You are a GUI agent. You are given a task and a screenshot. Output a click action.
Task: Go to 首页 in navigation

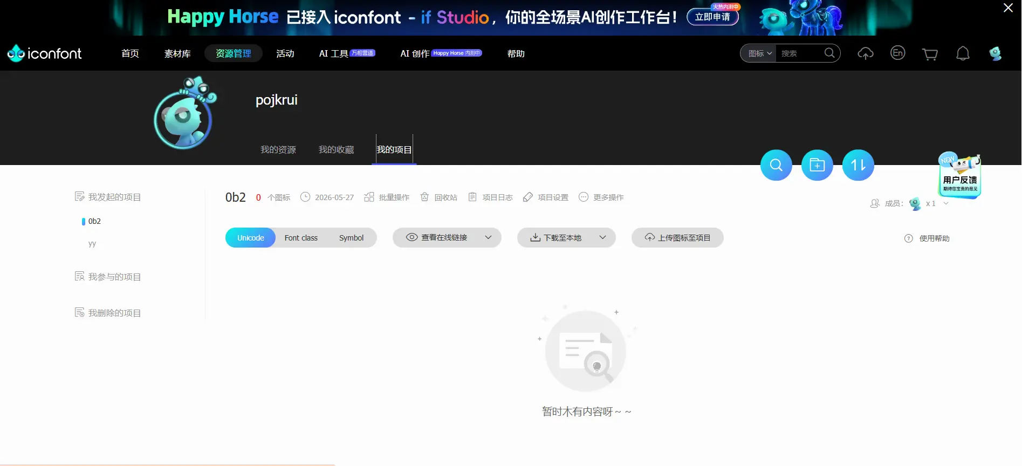[130, 53]
